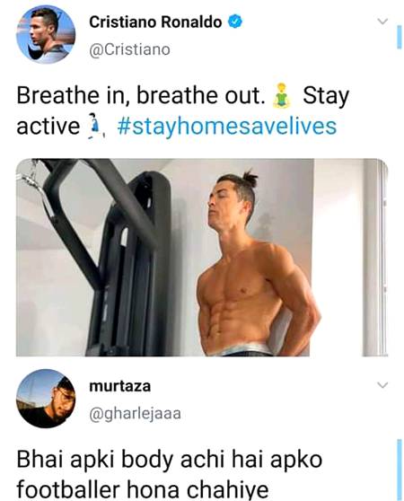Click the 'murtaza' display name
This screenshot has width=404, height=501.
click(120, 386)
